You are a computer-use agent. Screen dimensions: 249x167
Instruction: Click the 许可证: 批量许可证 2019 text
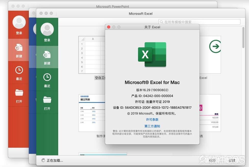click(x=152, y=102)
